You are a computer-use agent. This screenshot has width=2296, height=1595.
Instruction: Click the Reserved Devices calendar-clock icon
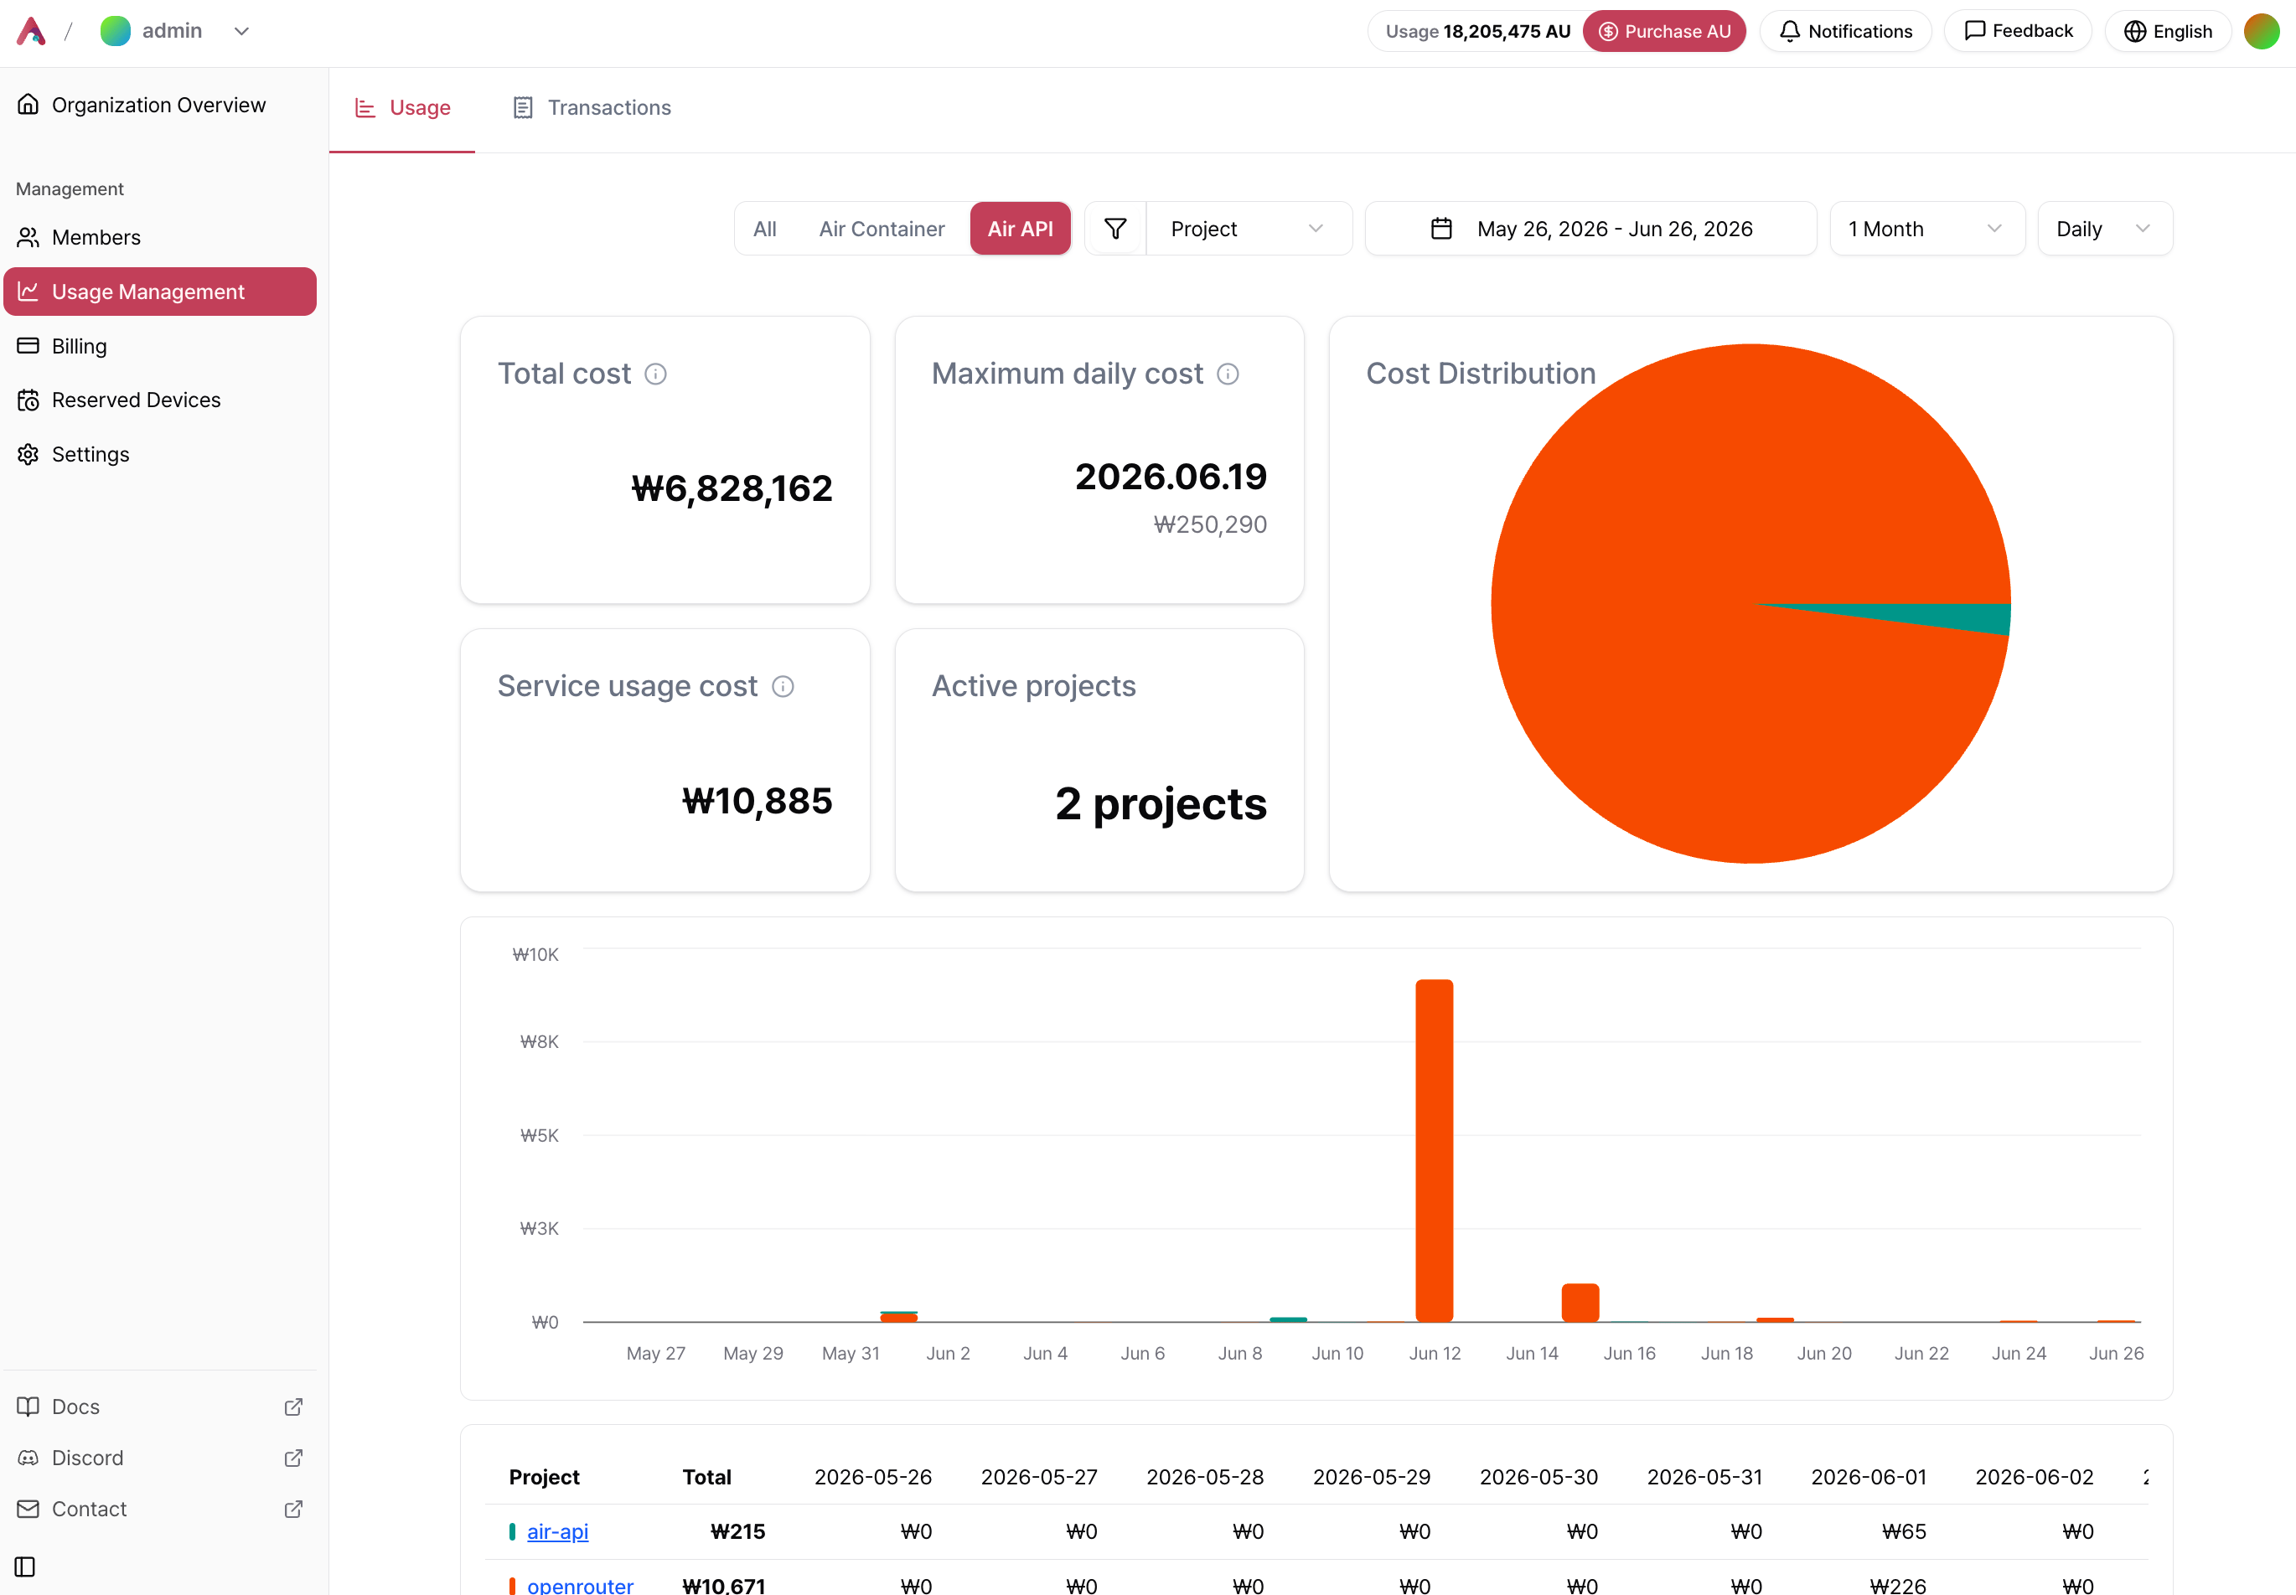[x=28, y=400]
